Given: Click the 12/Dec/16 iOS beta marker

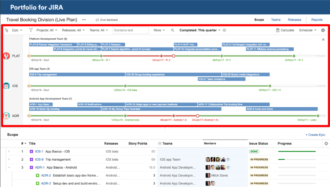Looking at the screenshot, I should (125, 86).
